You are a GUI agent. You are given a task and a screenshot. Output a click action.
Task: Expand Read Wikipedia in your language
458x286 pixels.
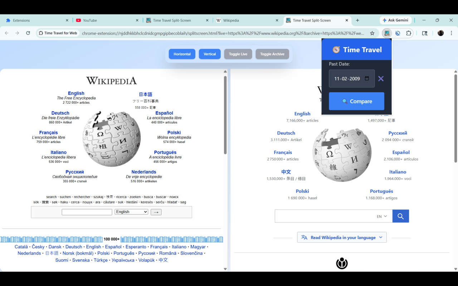click(342, 237)
